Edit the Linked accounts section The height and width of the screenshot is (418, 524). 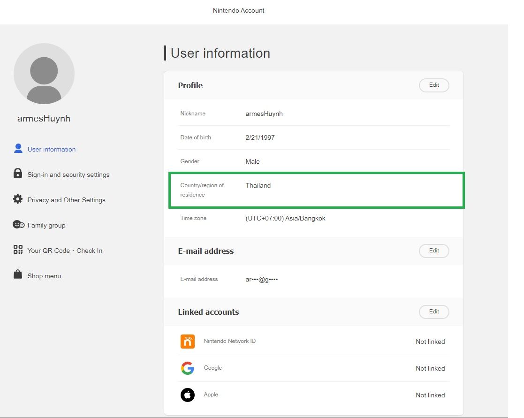pyautogui.click(x=434, y=312)
